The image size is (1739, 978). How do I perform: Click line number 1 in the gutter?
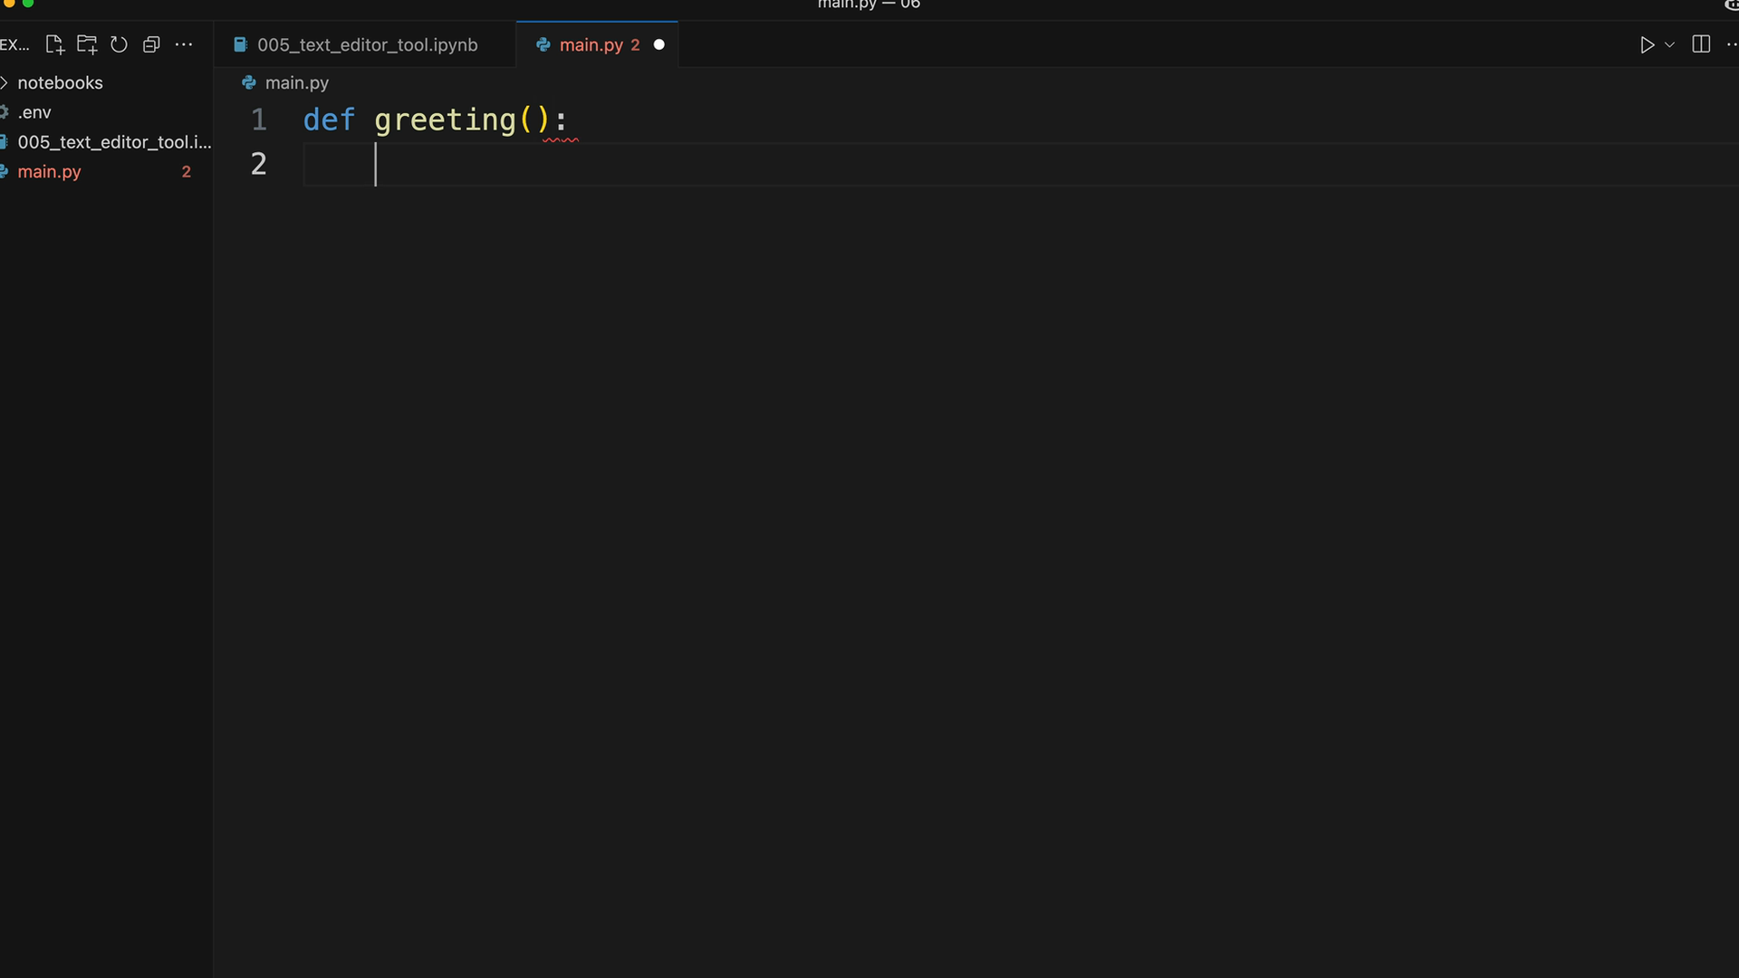259,120
